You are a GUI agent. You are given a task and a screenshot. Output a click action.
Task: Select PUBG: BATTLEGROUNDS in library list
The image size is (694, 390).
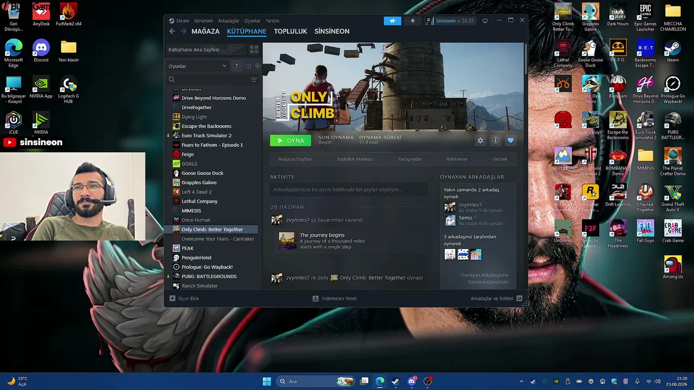point(209,276)
